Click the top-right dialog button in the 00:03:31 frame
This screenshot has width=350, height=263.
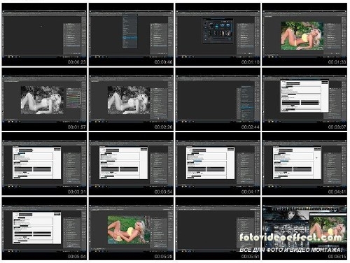[57, 149]
